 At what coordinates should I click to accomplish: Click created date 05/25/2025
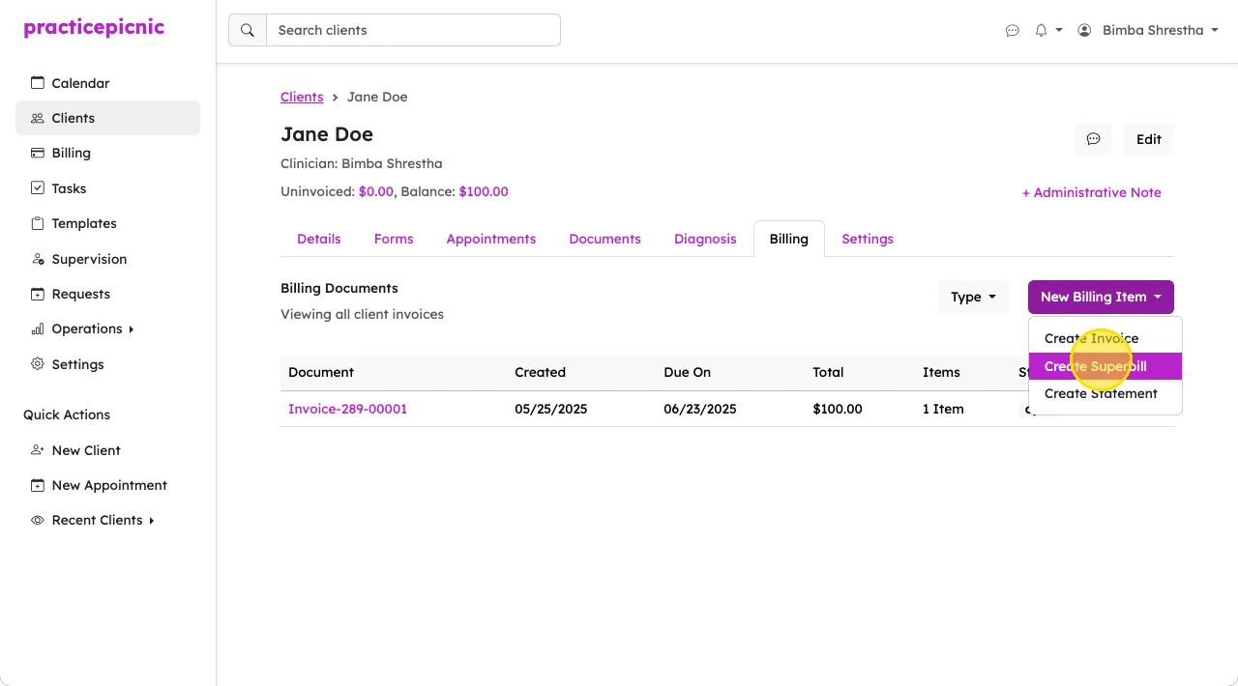point(551,409)
